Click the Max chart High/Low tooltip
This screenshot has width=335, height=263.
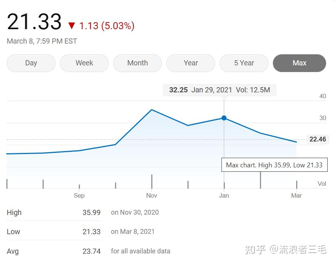click(x=274, y=165)
